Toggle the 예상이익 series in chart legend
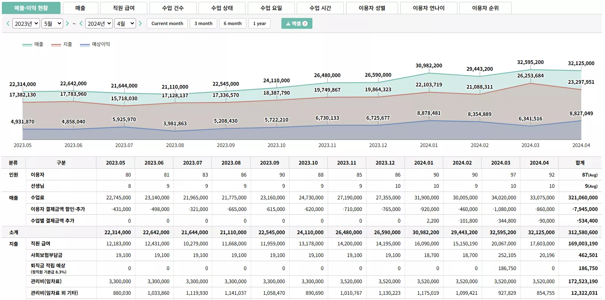Screen dimensions: 605x300 (x=95, y=44)
